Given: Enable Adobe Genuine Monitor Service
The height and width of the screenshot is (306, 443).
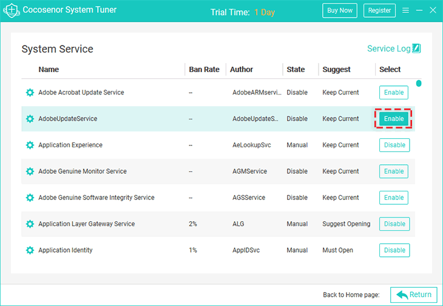Looking at the screenshot, I should [394, 171].
